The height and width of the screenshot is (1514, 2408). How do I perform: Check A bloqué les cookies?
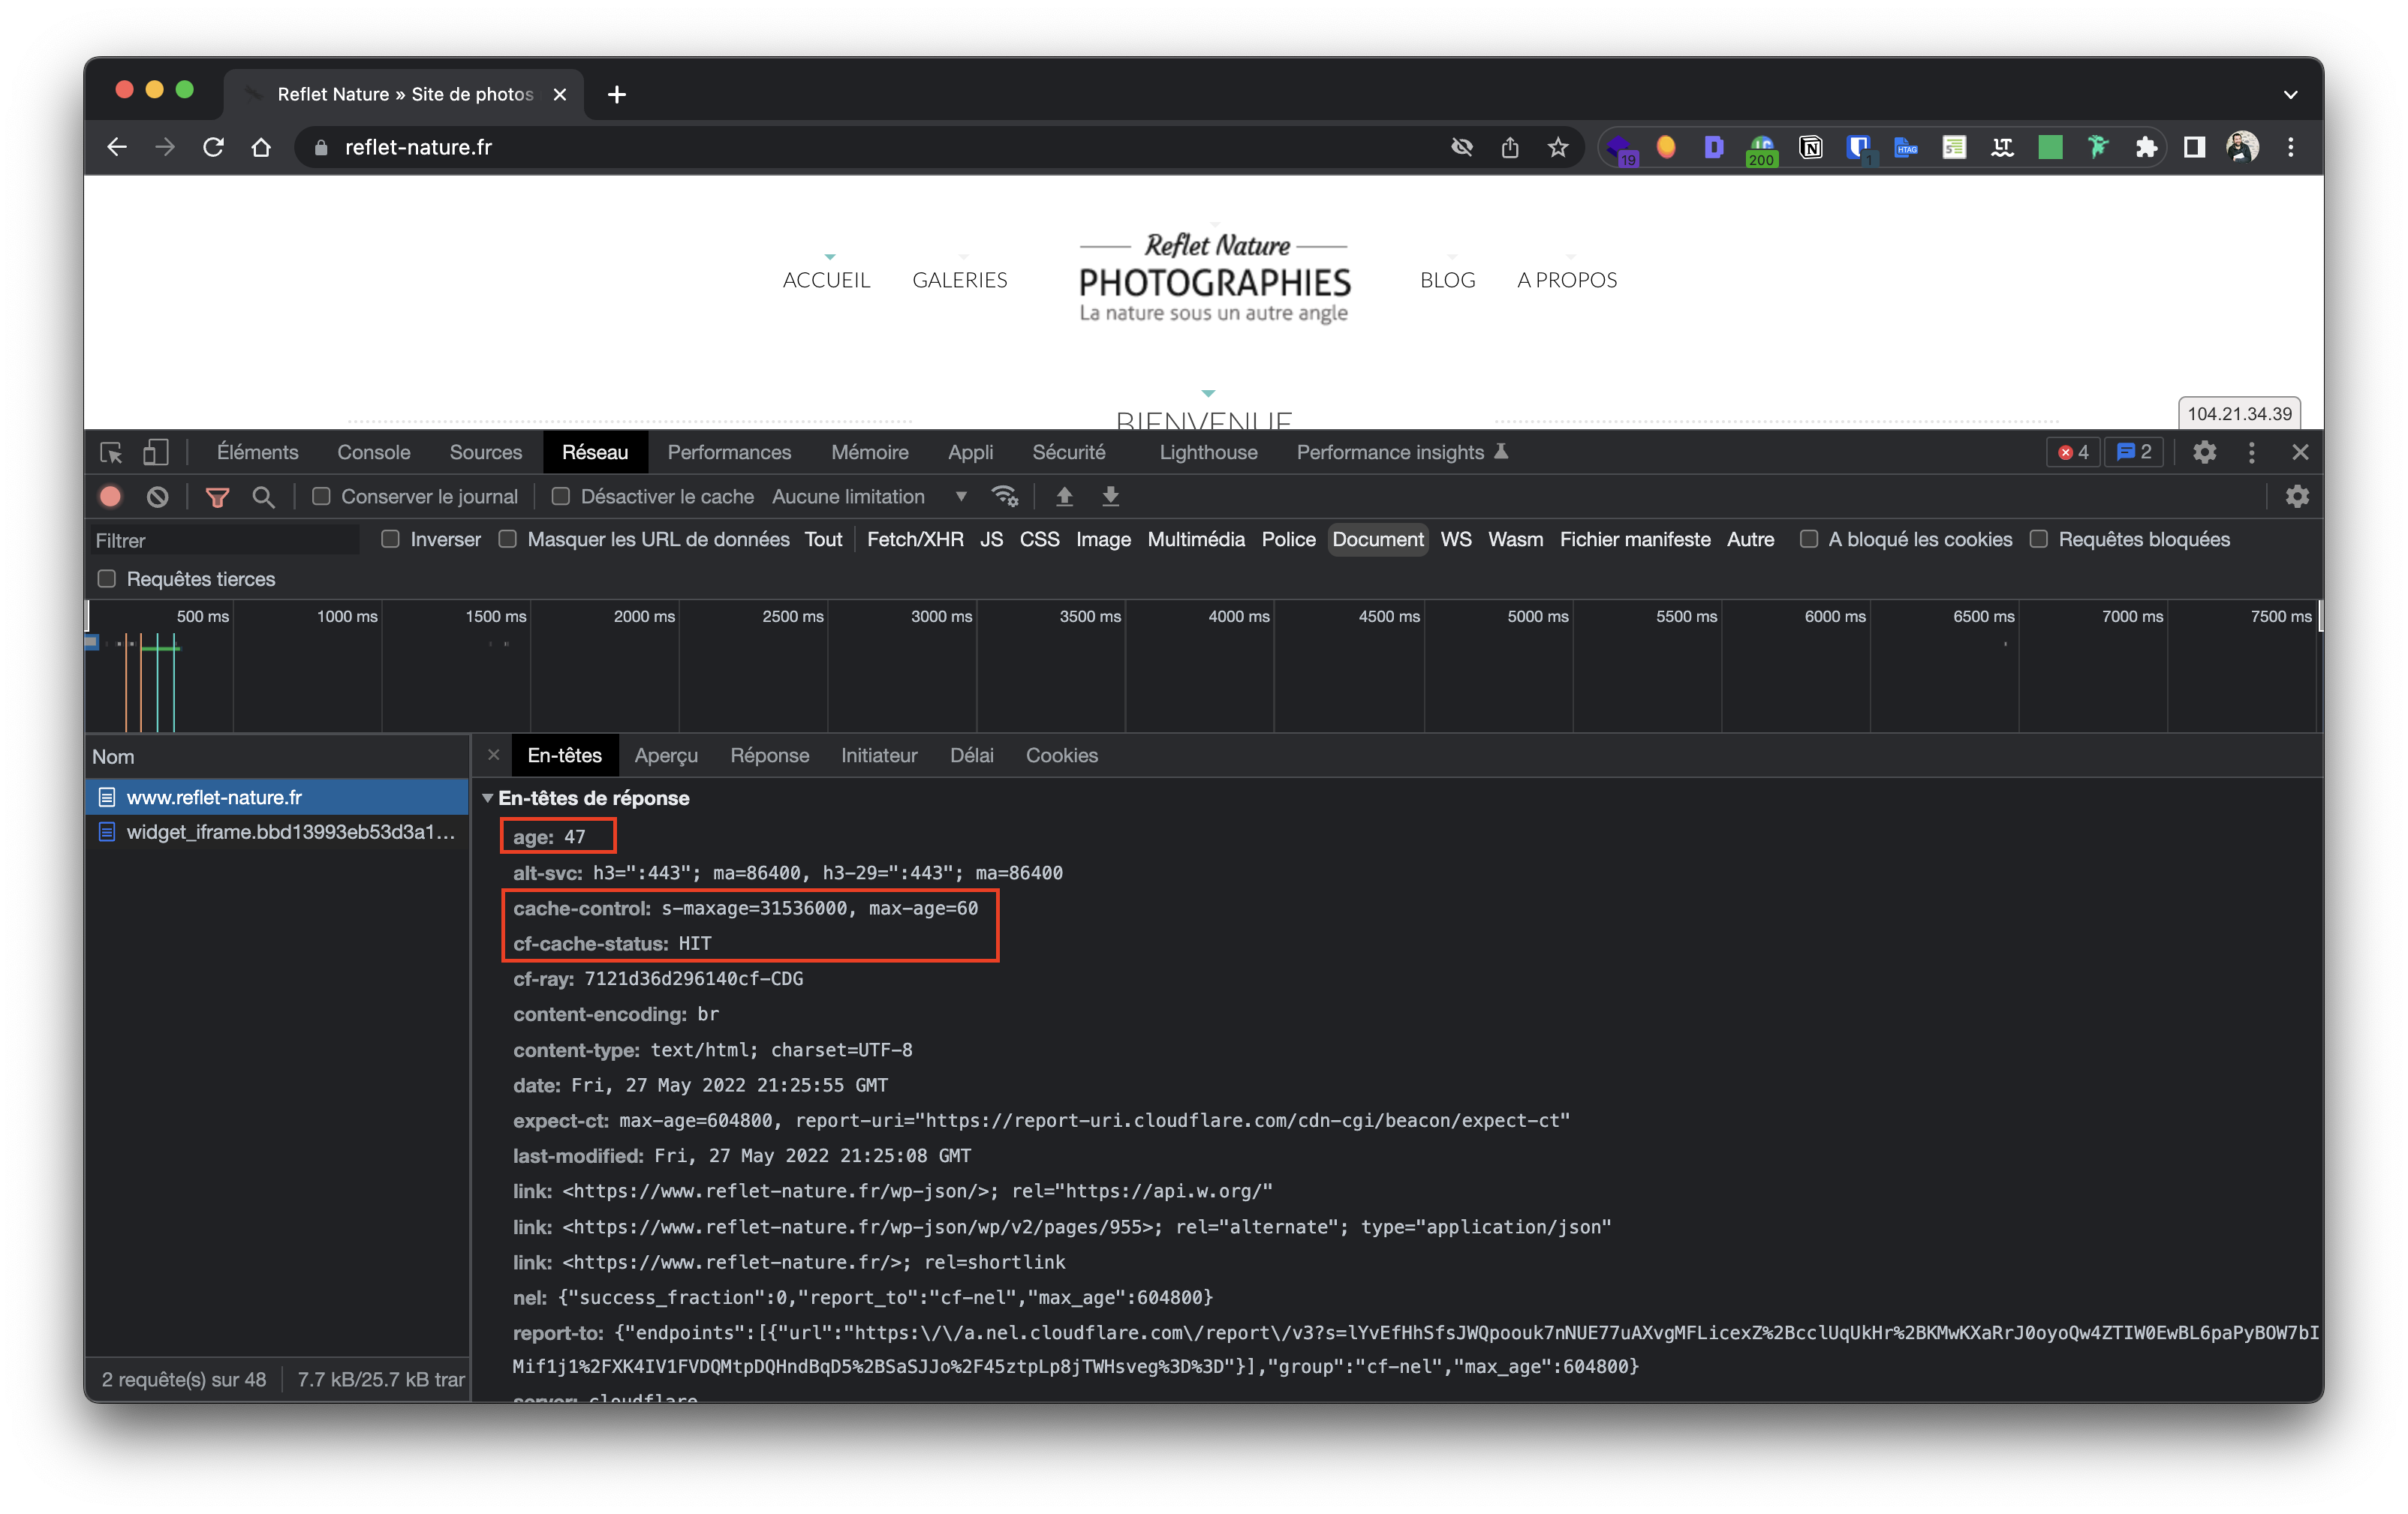click(1808, 539)
